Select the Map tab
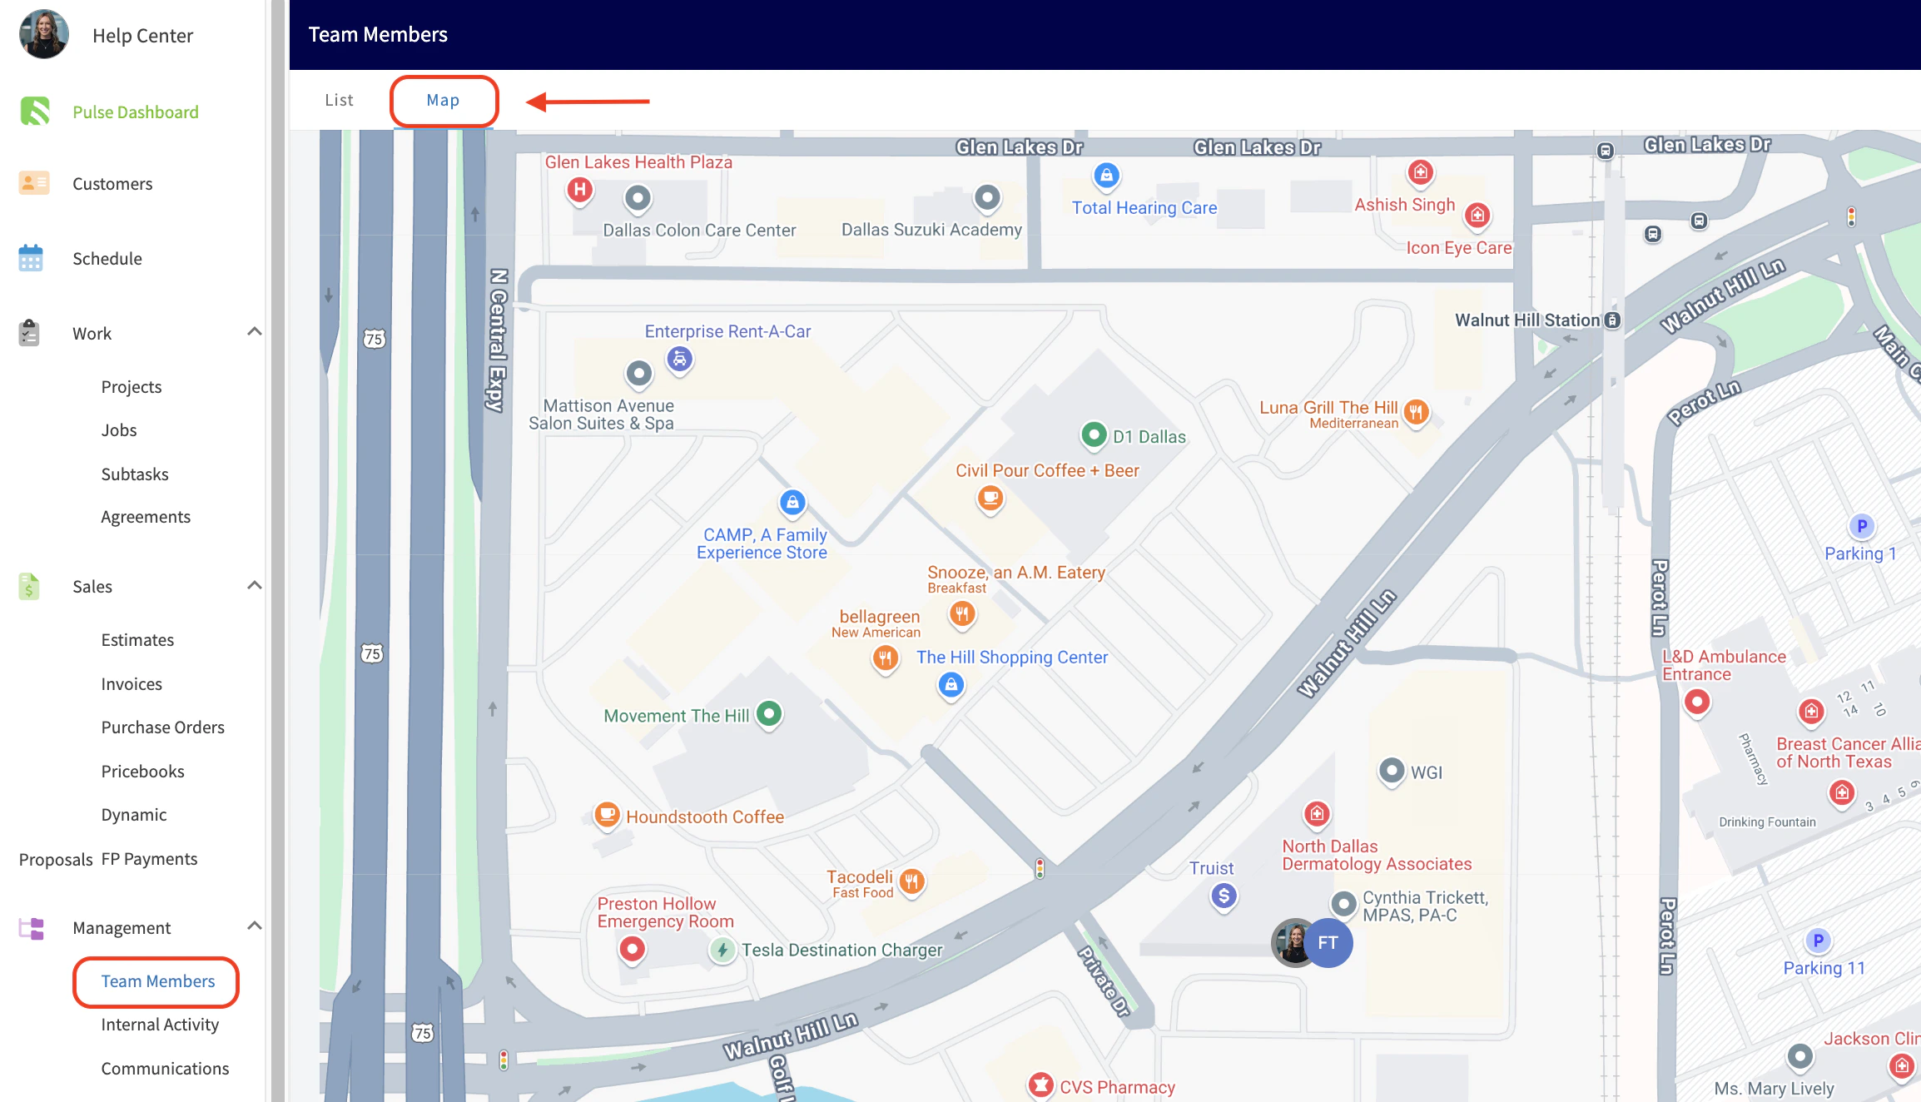The image size is (1921, 1102). (x=444, y=101)
